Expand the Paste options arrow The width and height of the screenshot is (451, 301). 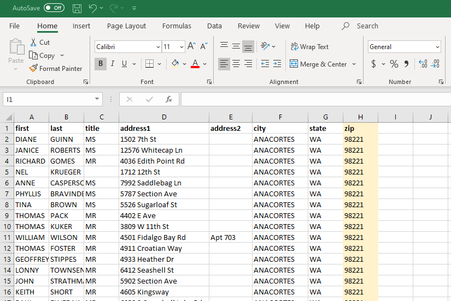point(15,69)
